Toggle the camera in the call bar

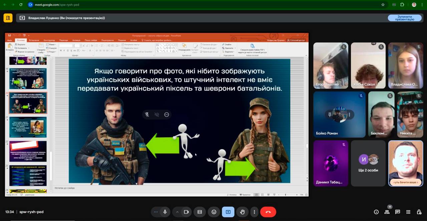186,212
